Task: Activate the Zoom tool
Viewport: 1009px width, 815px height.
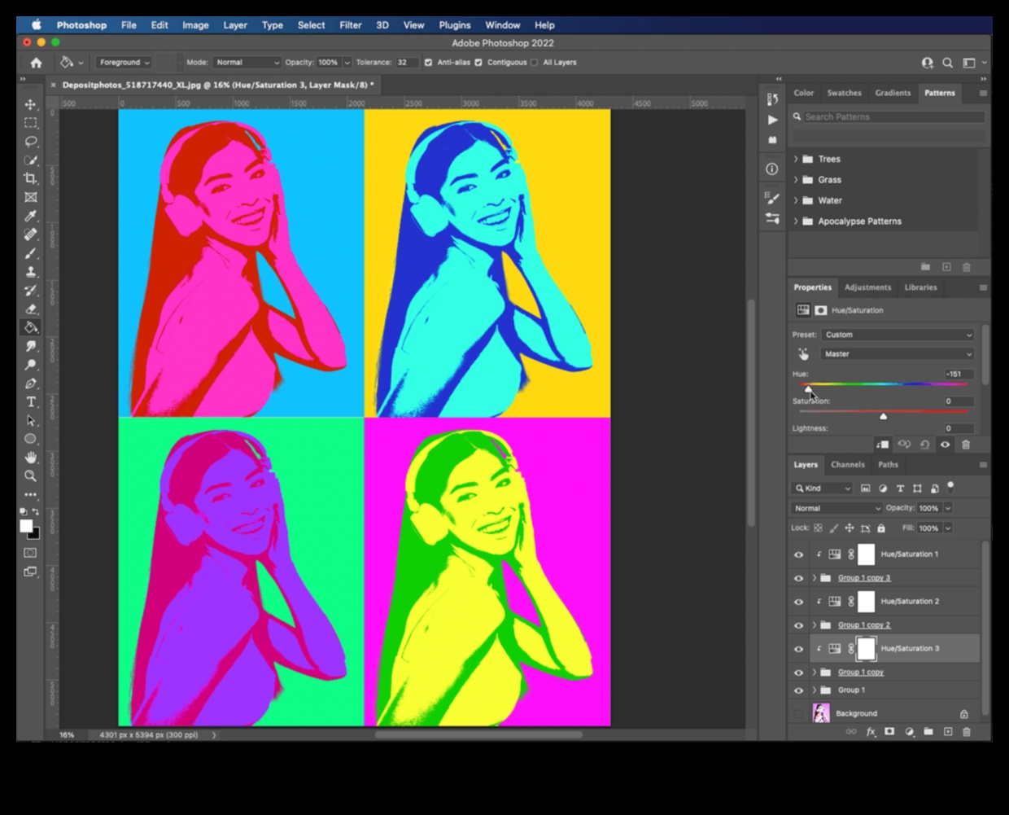Action: pos(31,475)
